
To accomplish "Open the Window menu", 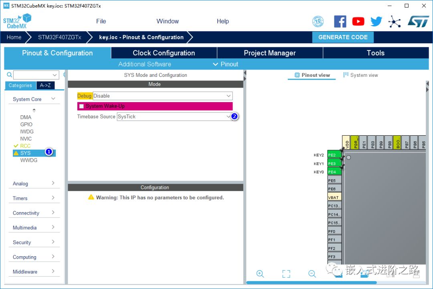I will pyautogui.click(x=168, y=21).
